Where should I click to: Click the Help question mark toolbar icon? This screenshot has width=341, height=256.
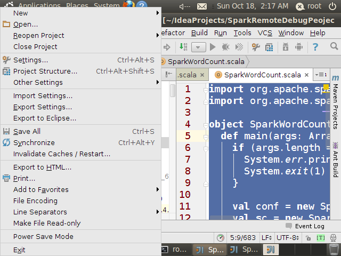(x=315, y=47)
